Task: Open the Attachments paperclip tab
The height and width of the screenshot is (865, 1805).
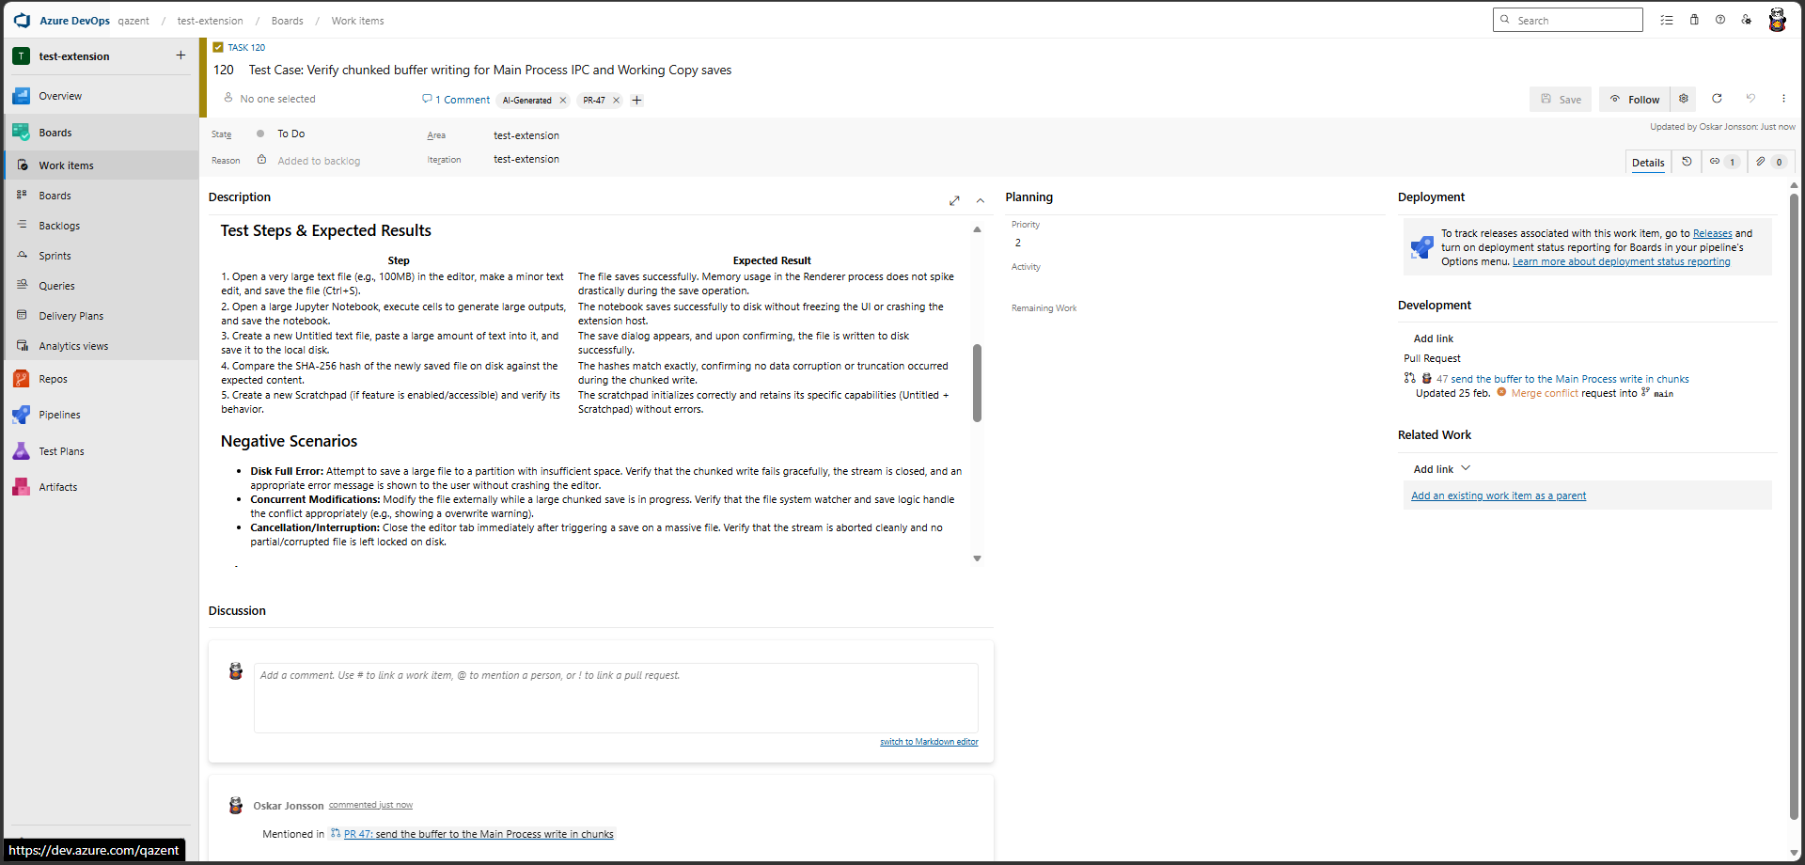Action: click(x=1770, y=162)
